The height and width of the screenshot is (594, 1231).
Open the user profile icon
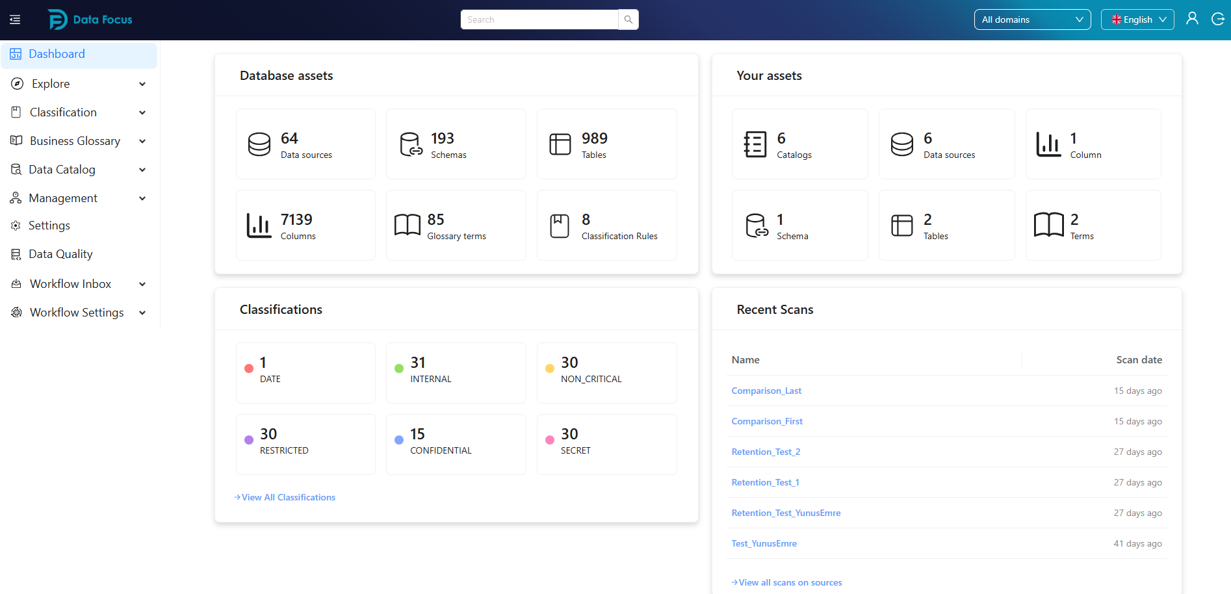coord(1192,19)
